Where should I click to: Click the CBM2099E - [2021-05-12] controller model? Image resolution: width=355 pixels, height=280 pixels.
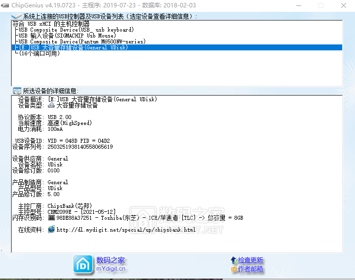coord(81,212)
